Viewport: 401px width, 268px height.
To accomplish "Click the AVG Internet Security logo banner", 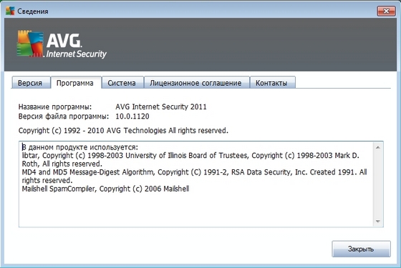I will pos(62,44).
